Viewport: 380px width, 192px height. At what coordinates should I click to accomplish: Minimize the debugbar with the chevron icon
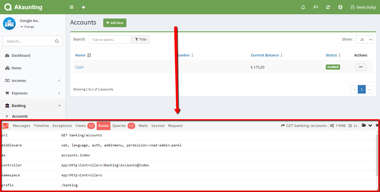pyautogui.click(x=370, y=126)
